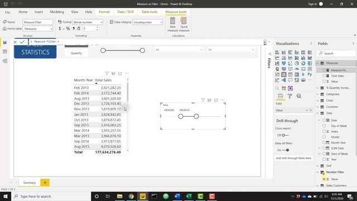
Task: Open Chrome from the taskbar
Action: (x=131, y=196)
